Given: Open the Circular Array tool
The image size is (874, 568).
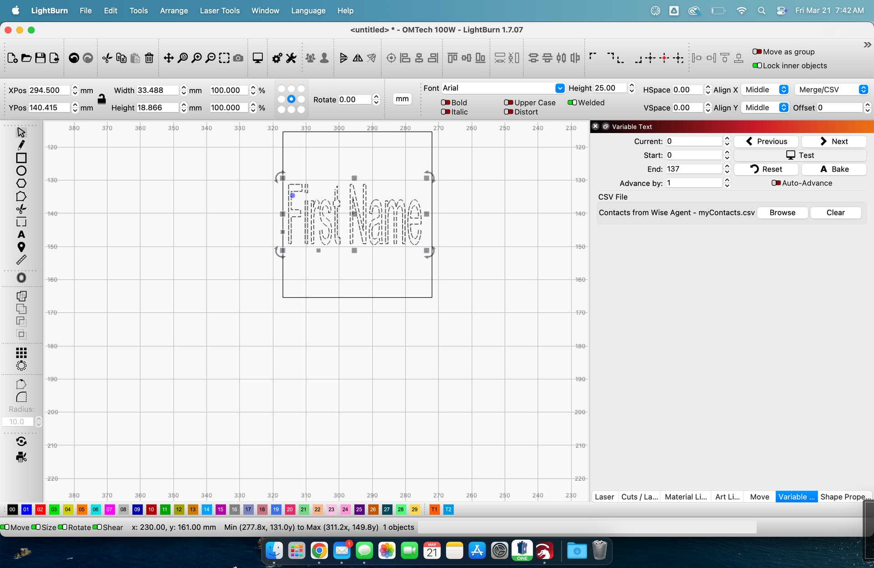Looking at the screenshot, I should tap(21, 365).
